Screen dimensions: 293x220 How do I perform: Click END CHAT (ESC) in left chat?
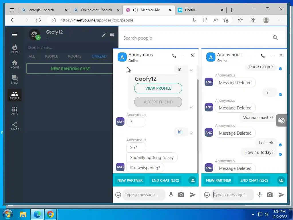[x=165, y=180]
